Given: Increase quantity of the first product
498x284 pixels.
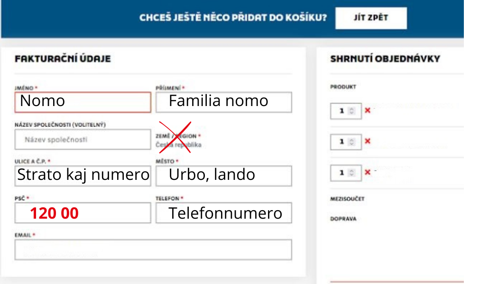Looking at the screenshot, I should point(351,108).
